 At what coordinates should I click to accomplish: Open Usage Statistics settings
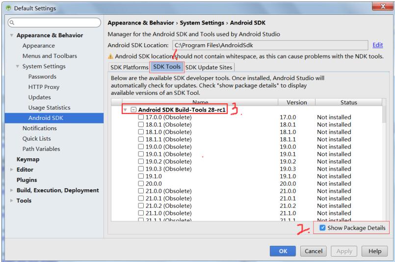50,108
